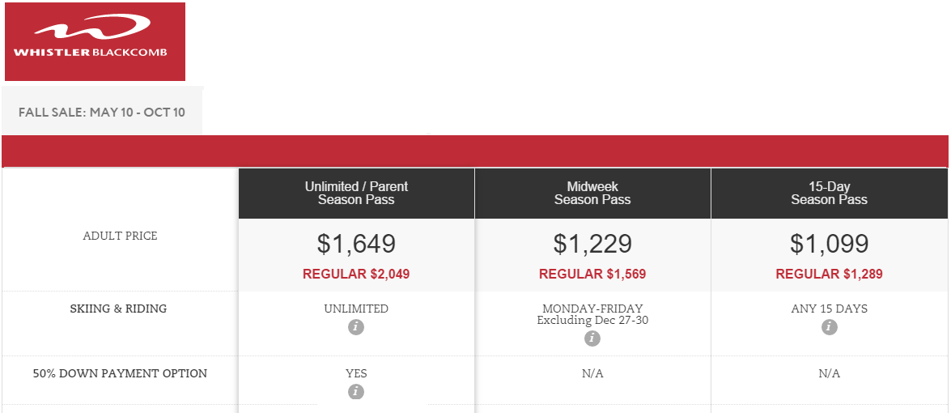Click the Whistler Blackcomb logo
Screen dimensions: 951x413
pyautogui.click(x=95, y=42)
